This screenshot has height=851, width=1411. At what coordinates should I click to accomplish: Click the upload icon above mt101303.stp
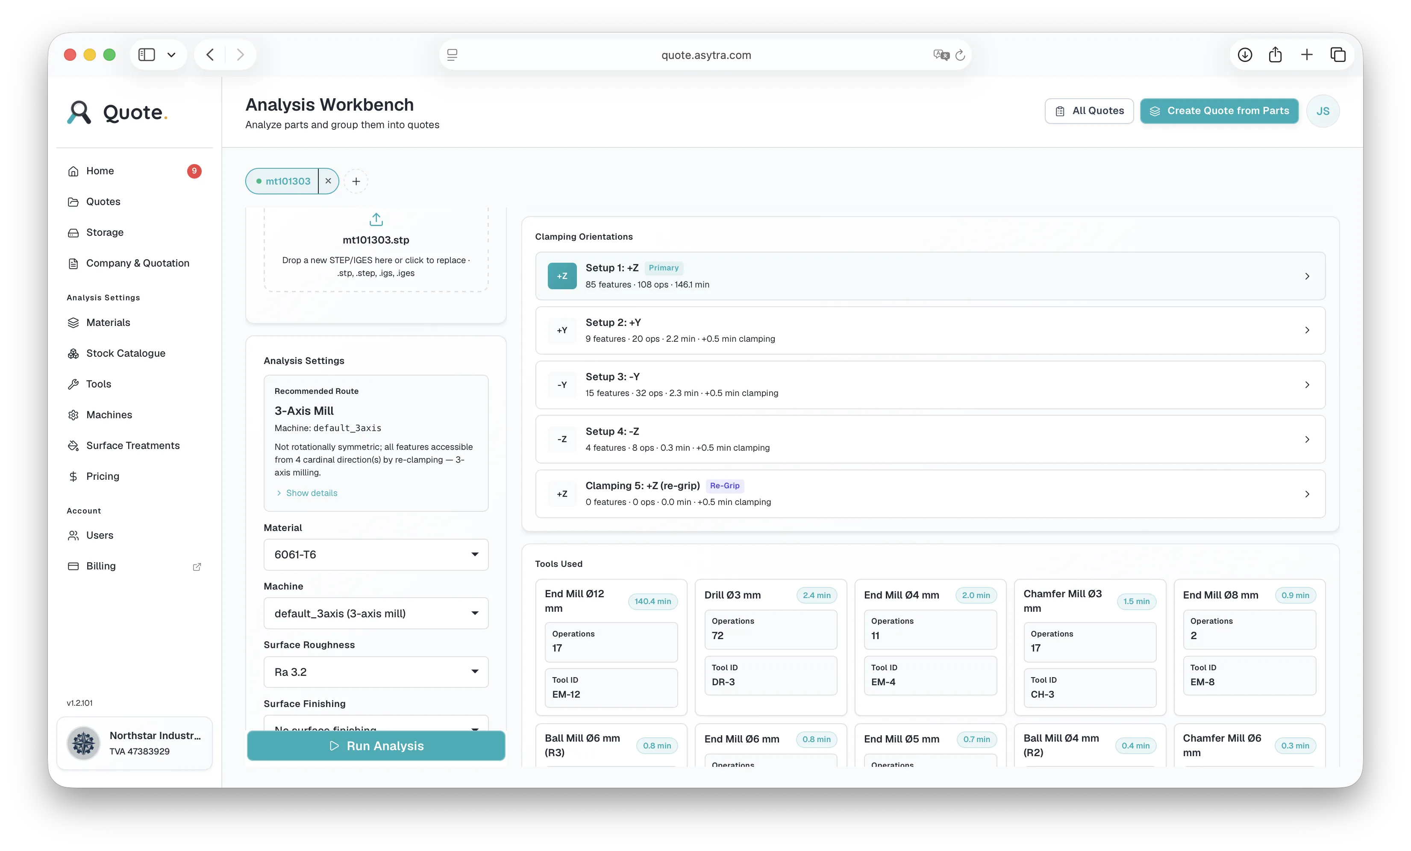(376, 219)
